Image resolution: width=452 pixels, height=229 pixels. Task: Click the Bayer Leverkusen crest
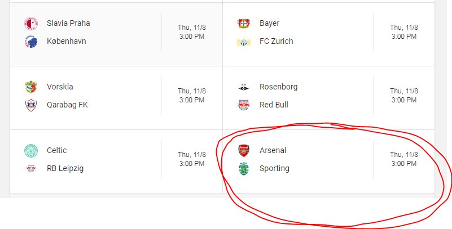pos(244,23)
